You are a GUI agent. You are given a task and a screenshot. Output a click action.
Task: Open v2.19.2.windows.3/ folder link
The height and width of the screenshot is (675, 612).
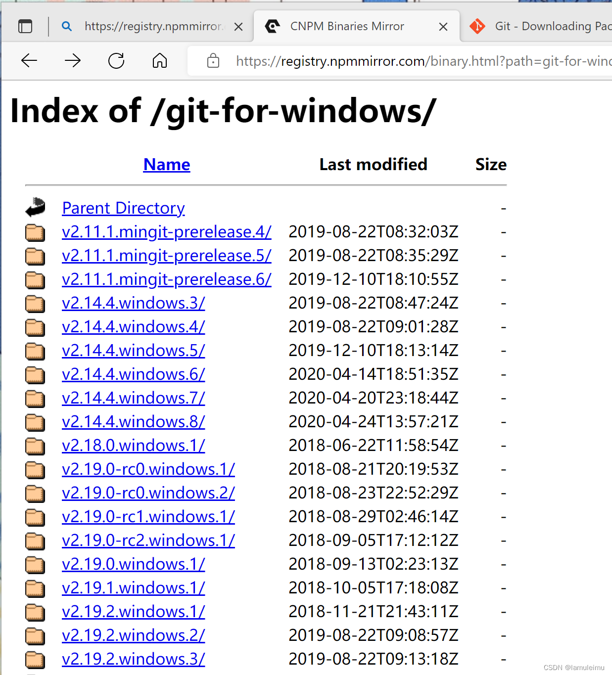click(x=134, y=659)
